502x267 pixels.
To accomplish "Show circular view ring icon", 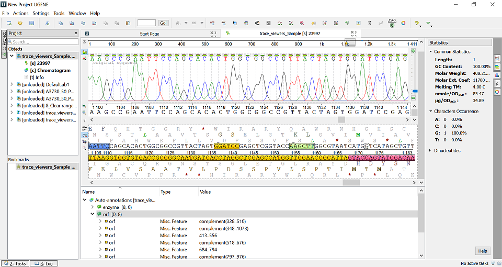I will pyautogui.click(x=403, y=23).
